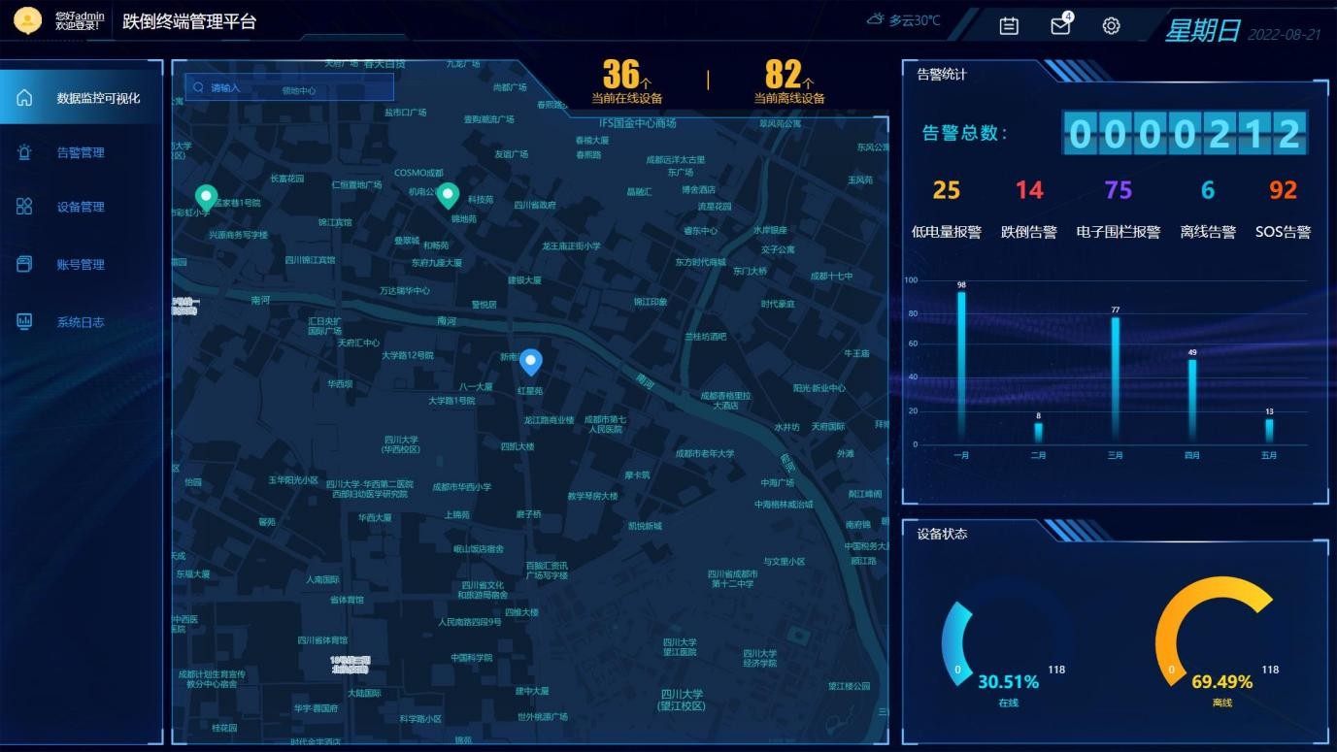
Task: Click the 电子围栏报警 count 75
Action: (x=1119, y=190)
